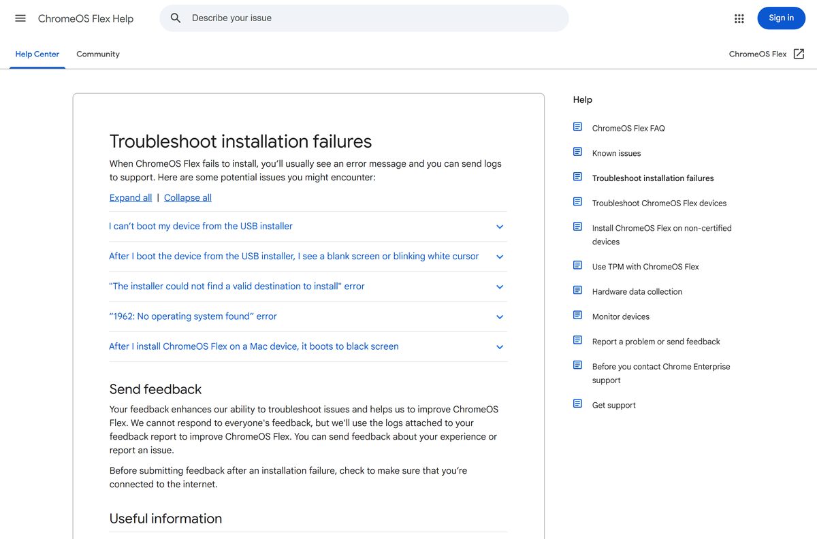Image resolution: width=817 pixels, height=539 pixels.
Task: Open the Google apps grid
Action: [x=739, y=18]
